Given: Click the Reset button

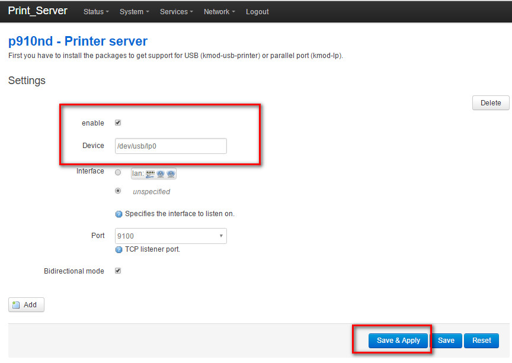Looking at the screenshot, I should point(481,340).
